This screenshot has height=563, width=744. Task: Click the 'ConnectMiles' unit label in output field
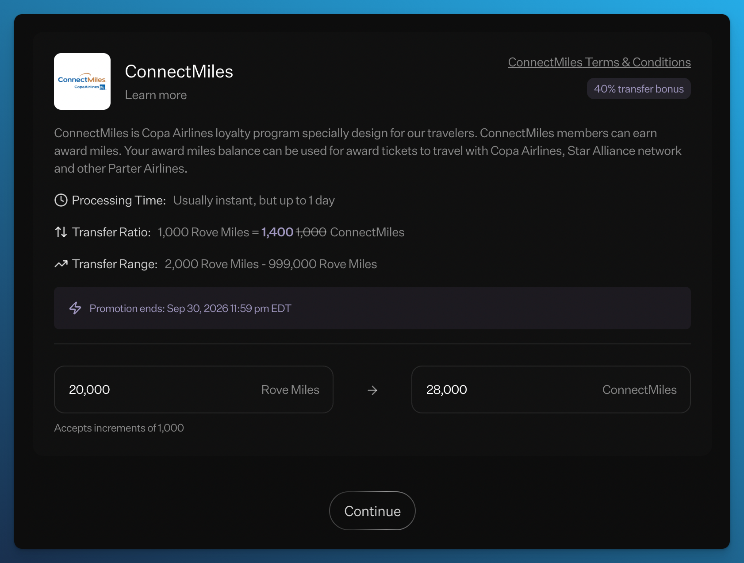pyautogui.click(x=640, y=390)
